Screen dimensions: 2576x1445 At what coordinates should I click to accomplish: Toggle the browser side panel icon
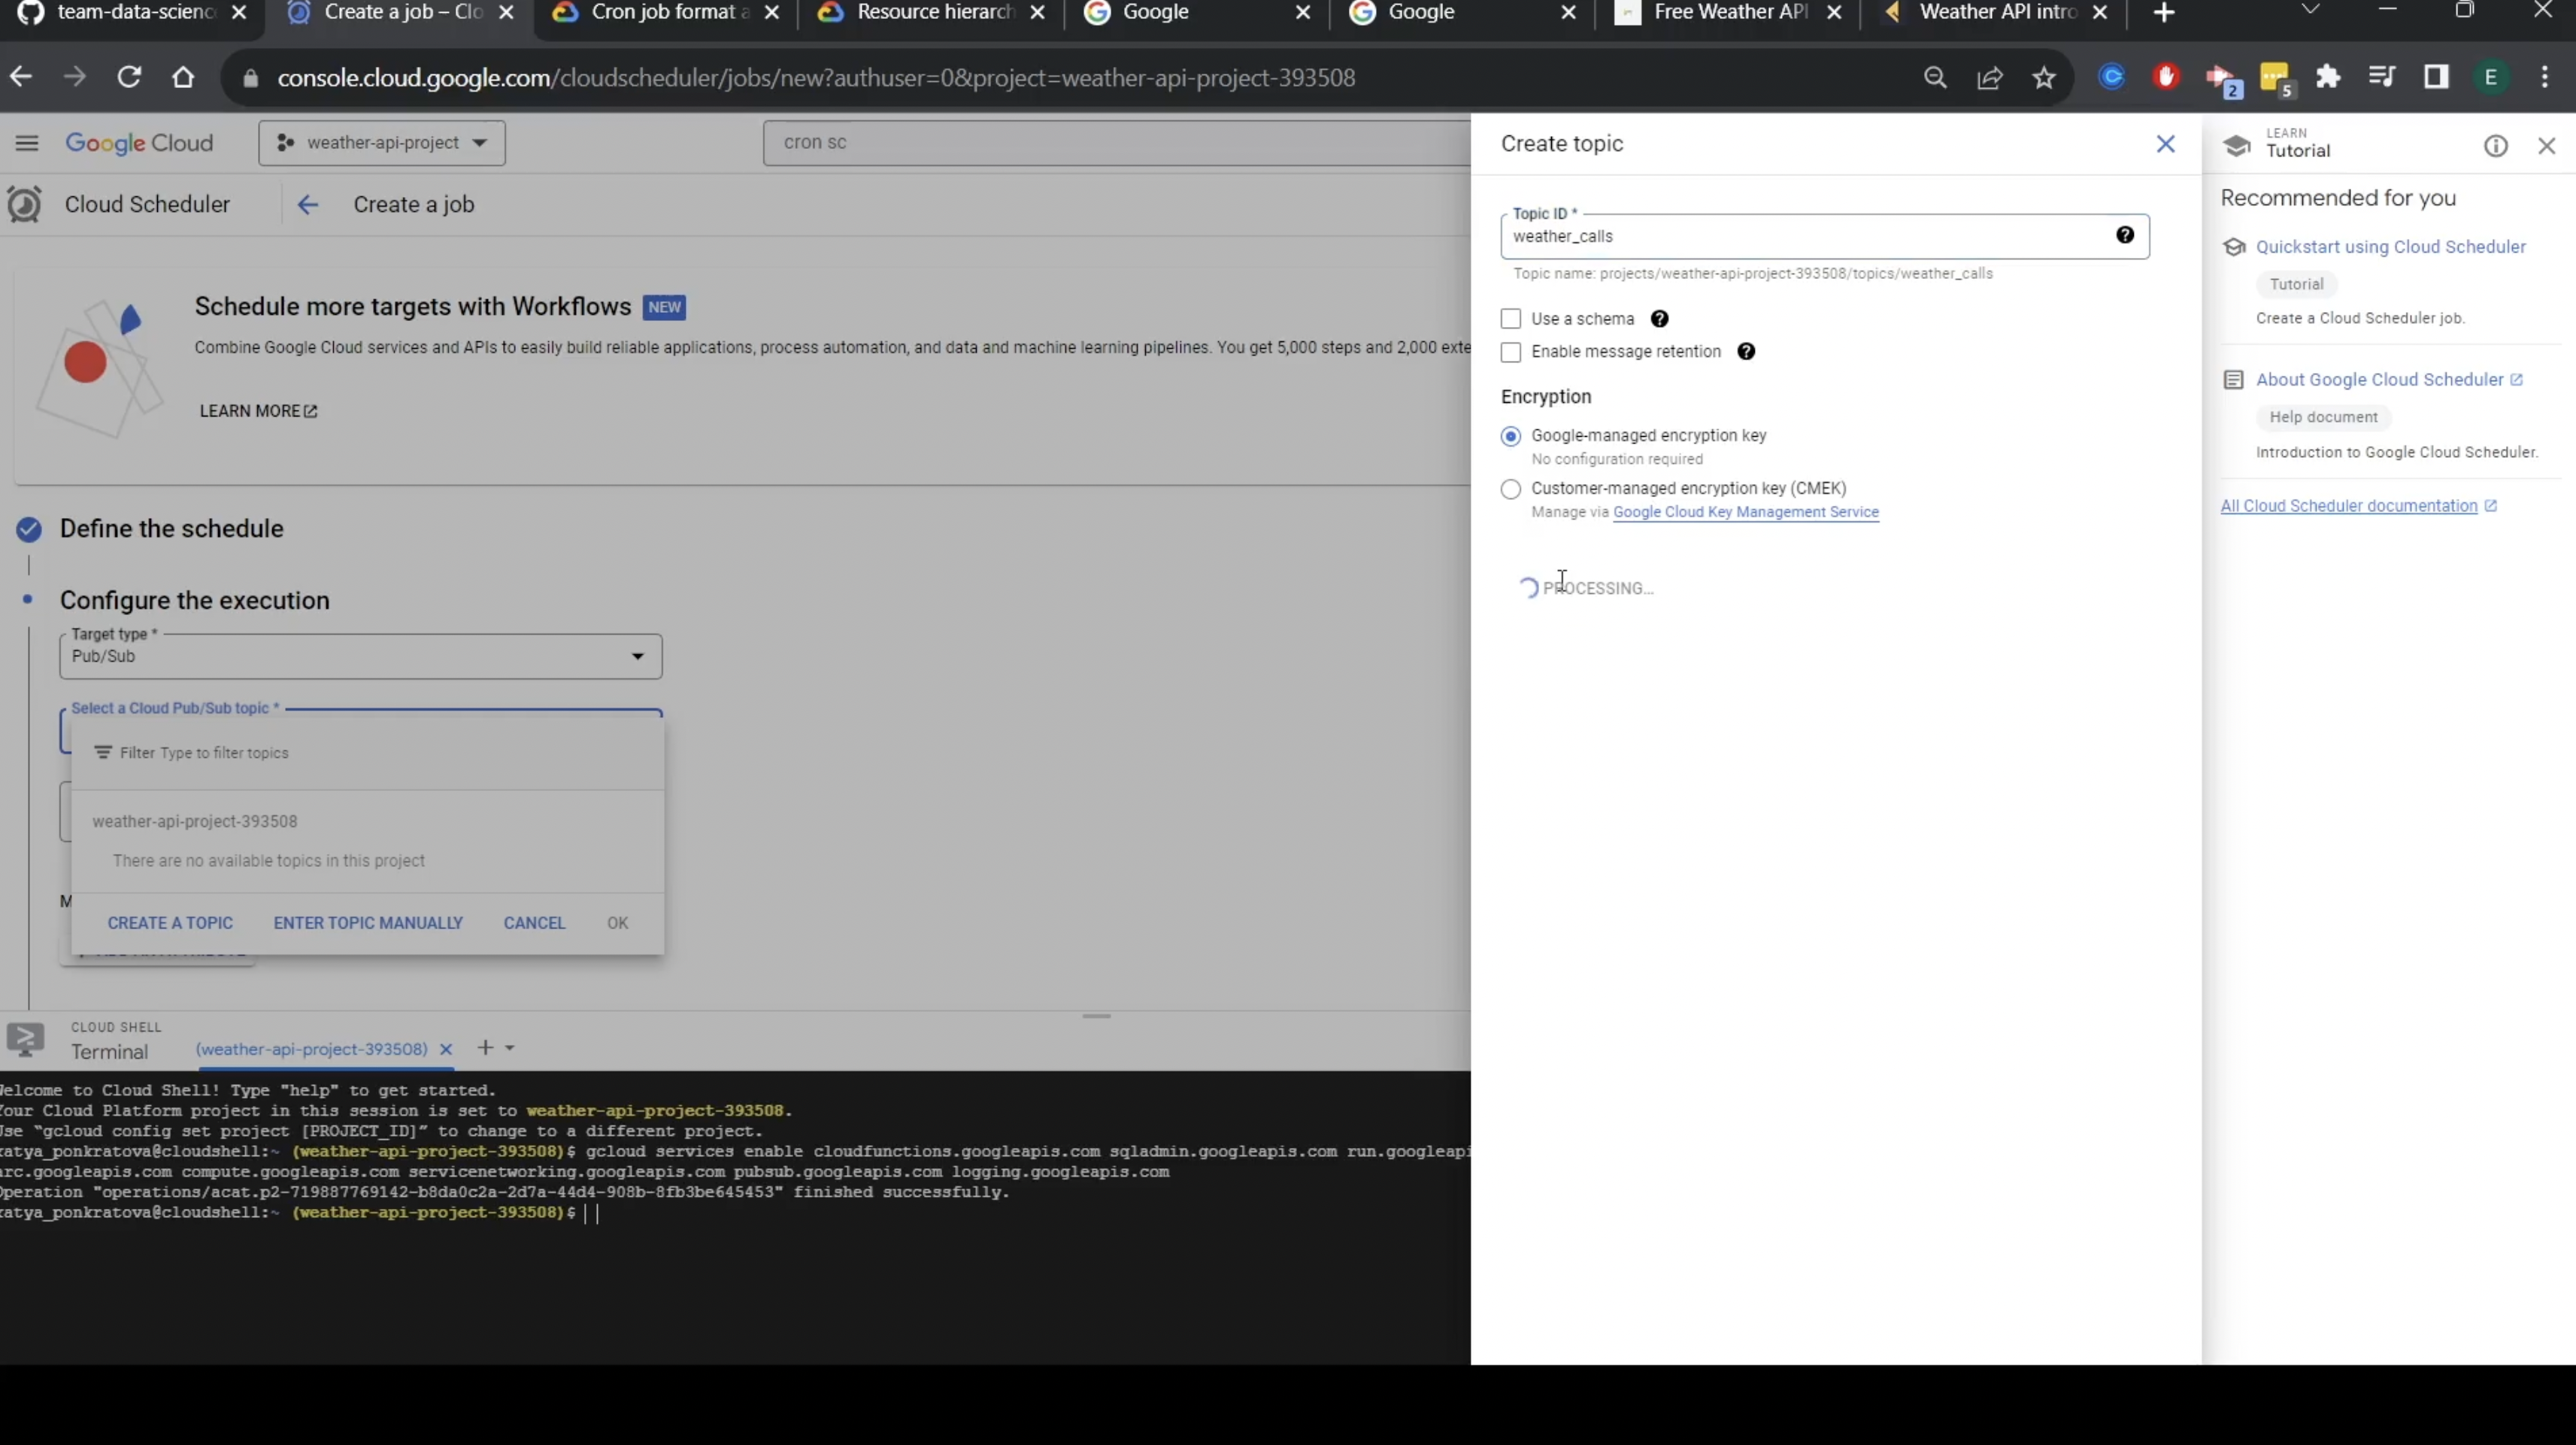2436,77
